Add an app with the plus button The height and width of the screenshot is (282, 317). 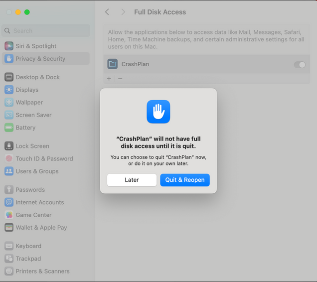[109, 78]
